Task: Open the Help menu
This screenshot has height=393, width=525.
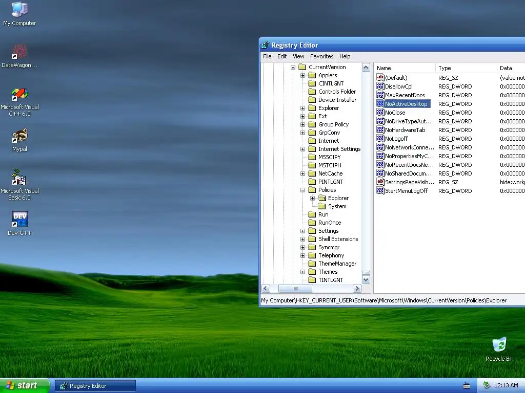Action: point(345,56)
